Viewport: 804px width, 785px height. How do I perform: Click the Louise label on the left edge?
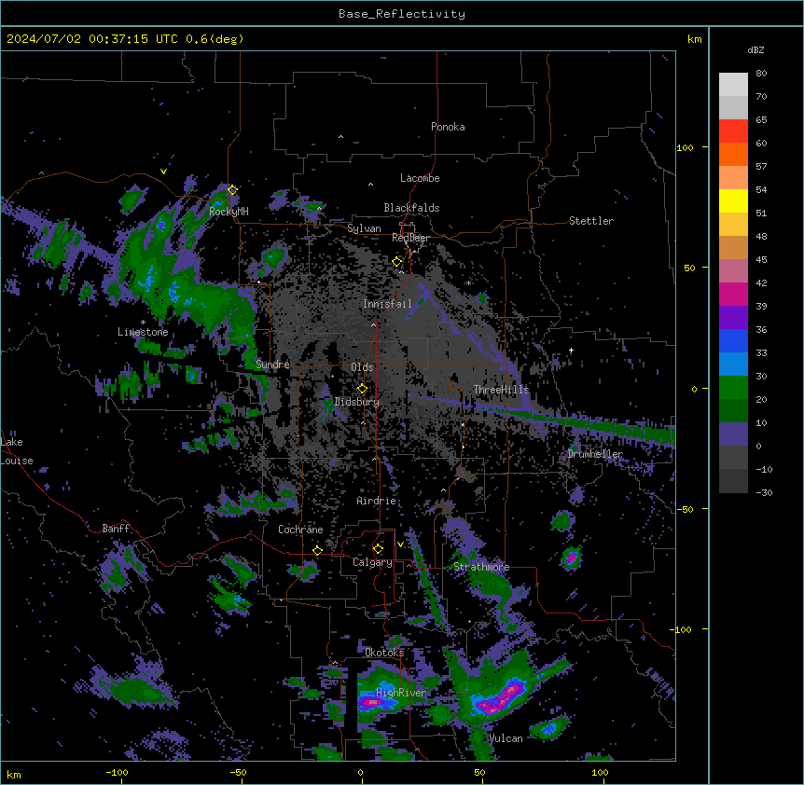pos(17,461)
